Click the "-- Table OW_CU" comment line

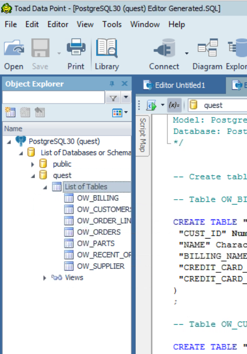pos(210,325)
